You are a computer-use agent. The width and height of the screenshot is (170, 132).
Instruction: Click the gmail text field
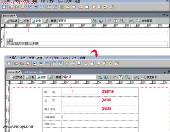[81, 109]
